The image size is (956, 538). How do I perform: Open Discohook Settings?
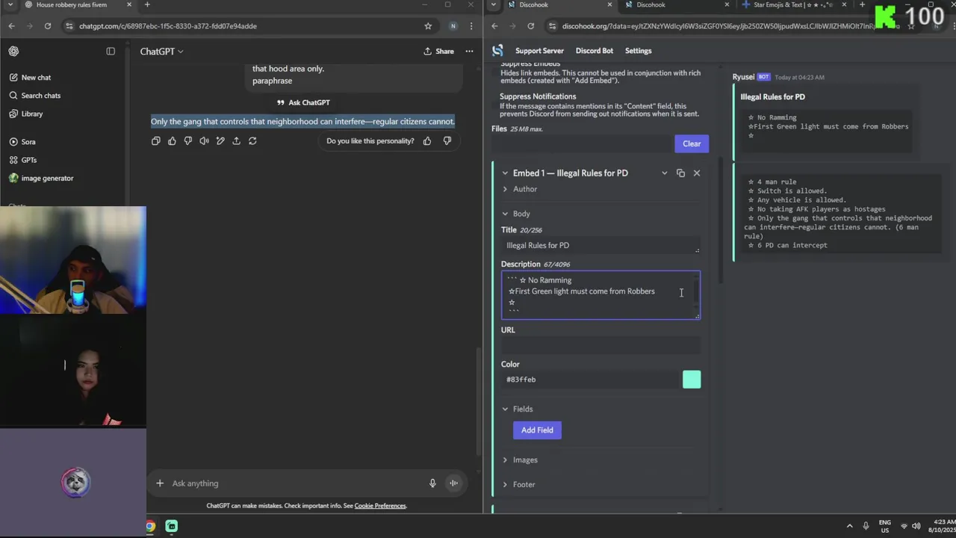pos(638,51)
